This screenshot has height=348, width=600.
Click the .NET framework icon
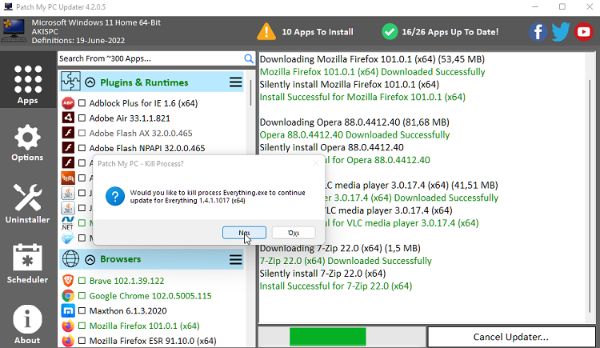tap(68, 223)
